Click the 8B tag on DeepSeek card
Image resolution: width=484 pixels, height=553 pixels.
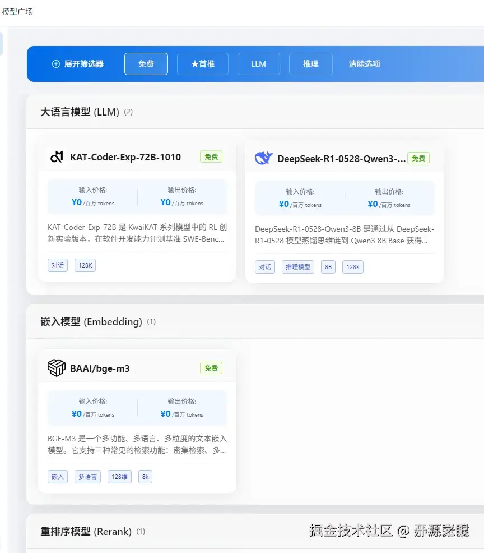point(328,267)
